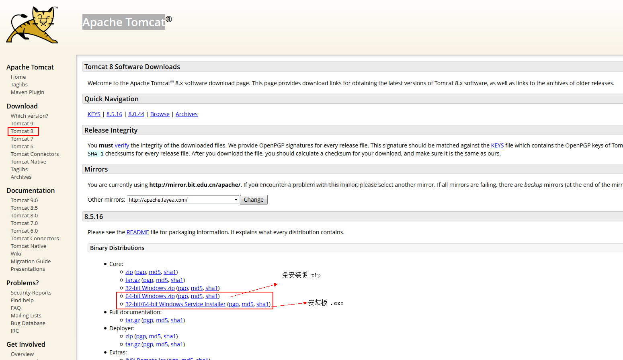Open the Find help link
The width and height of the screenshot is (623, 360).
pos(22,300)
